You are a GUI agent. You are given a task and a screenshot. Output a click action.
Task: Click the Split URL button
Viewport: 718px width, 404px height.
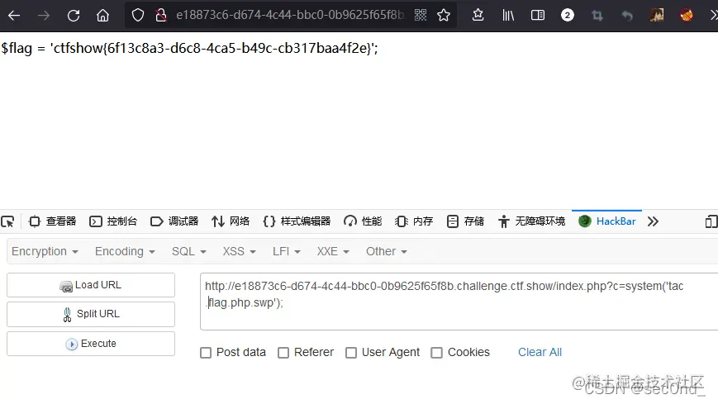pyautogui.click(x=91, y=314)
